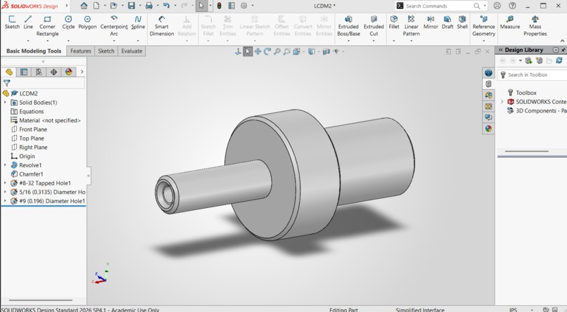Open the Help question mark icon
The width and height of the screenshot is (567, 312).
tap(512, 6)
